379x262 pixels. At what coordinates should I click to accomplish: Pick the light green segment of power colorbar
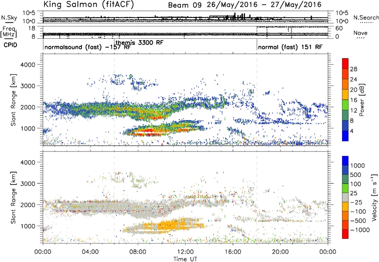point(345,105)
